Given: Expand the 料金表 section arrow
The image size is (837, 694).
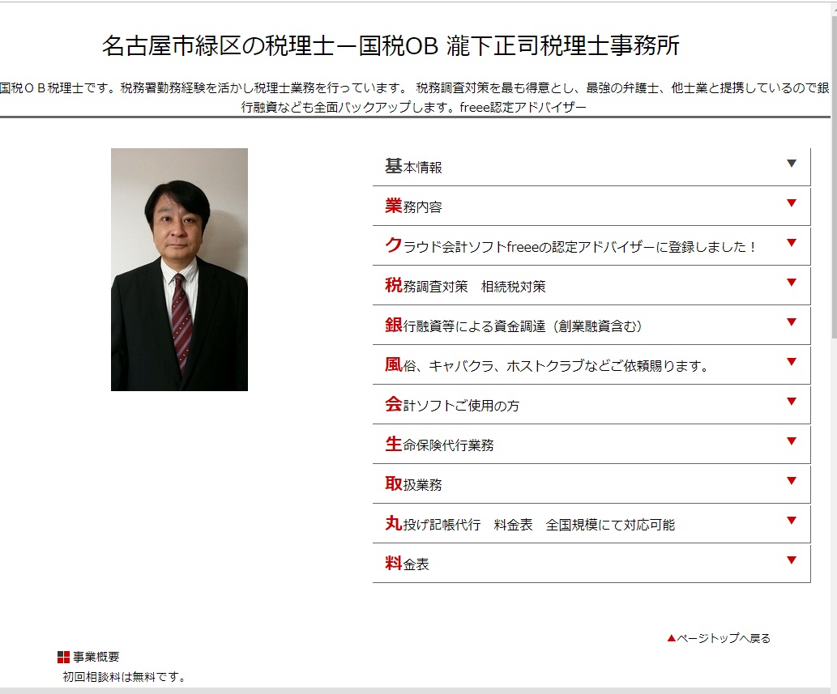Looking at the screenshot, I should click(x=792, y=560).
